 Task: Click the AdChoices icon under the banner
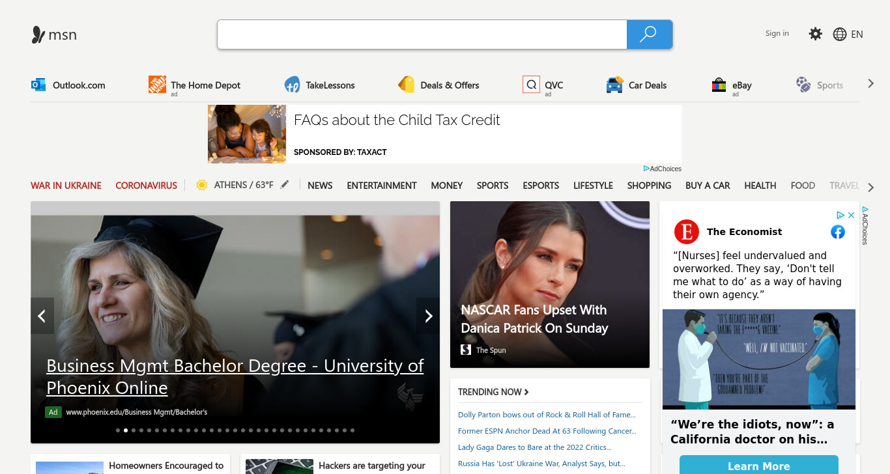tap(646, 169)
